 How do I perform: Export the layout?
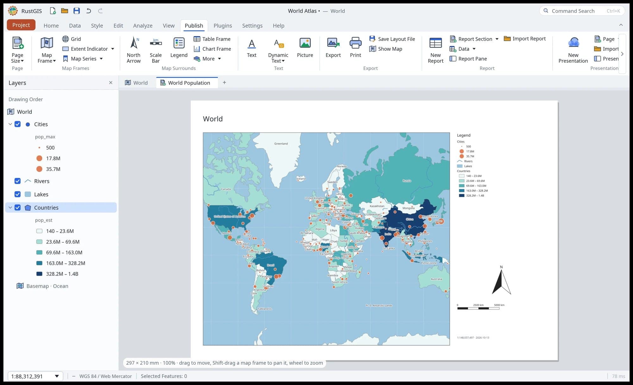pos(333,47)
